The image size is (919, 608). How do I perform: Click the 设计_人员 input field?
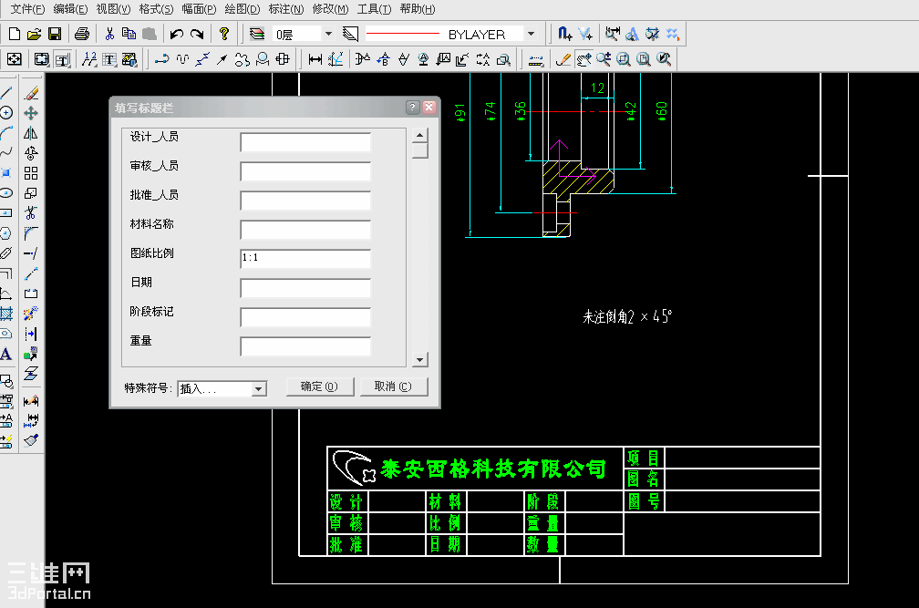click(305, 142)
